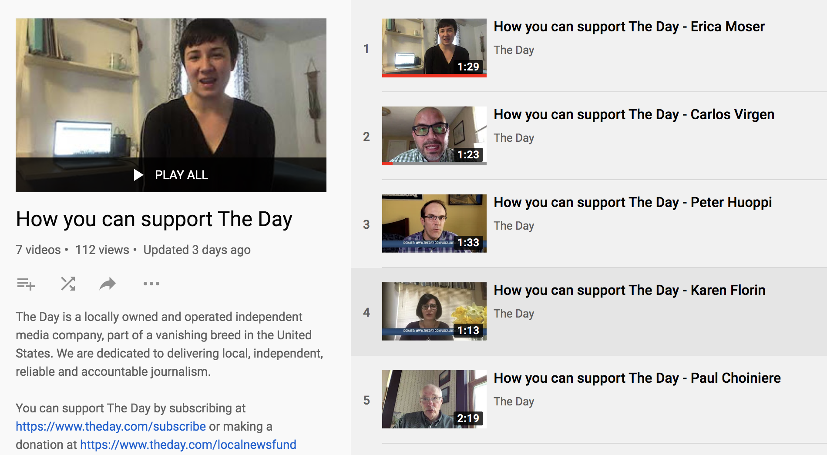Select title ending in Carlos Virgen
827x455 pixels.
634,115
